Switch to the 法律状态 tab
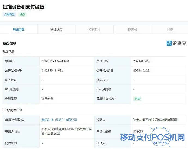 click(56, 29)
